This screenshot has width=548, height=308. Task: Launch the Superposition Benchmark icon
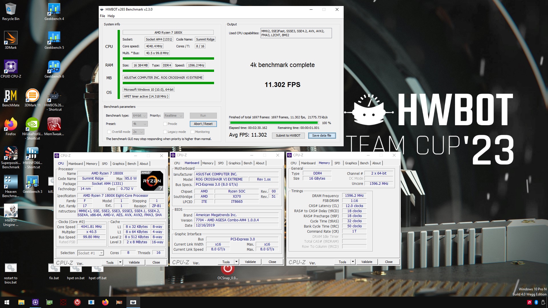11,157
